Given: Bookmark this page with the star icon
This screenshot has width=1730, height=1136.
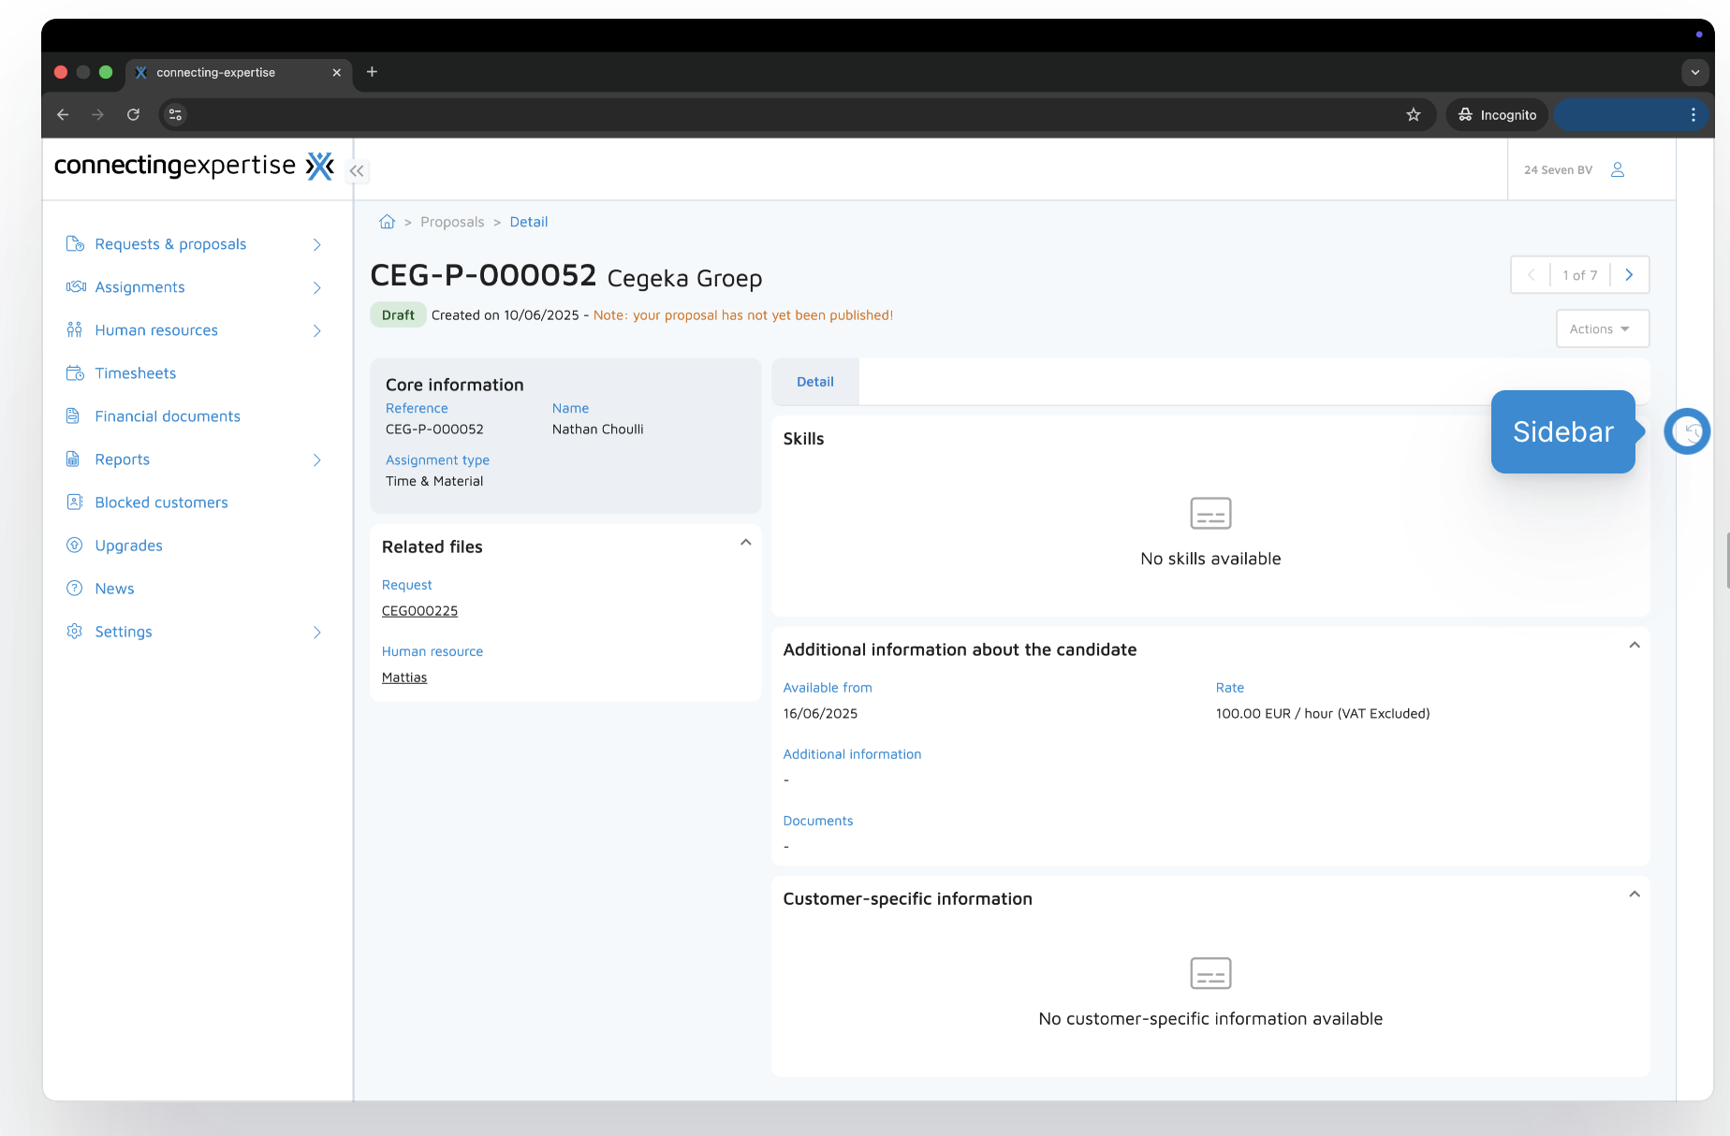Looking at the screenshot, I should [1413, 115].
